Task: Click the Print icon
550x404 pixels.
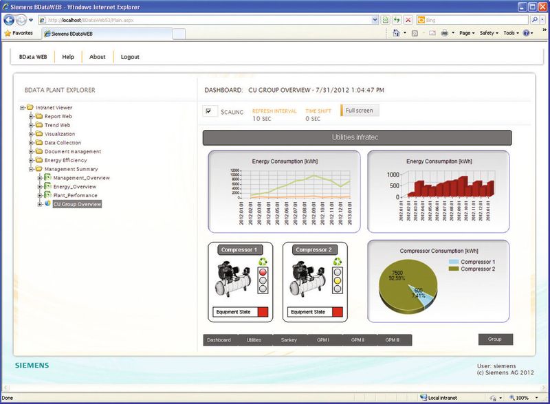Action: pos(444,33)
